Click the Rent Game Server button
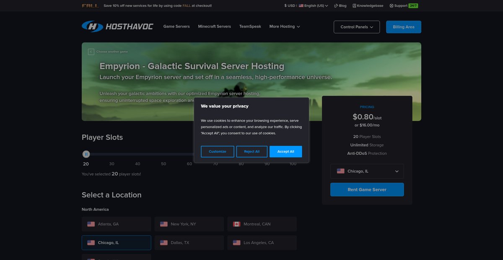Screen dimensions: 503x260 [x=367, y=190]
